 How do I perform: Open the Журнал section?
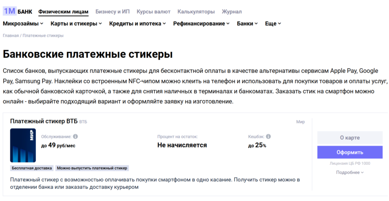[x=232, y=11]
